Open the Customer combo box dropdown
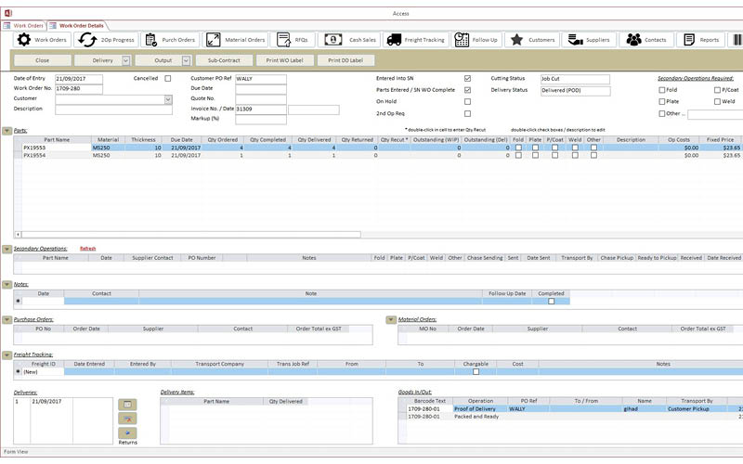Viewport: 743px width, 464px height. 168,99
